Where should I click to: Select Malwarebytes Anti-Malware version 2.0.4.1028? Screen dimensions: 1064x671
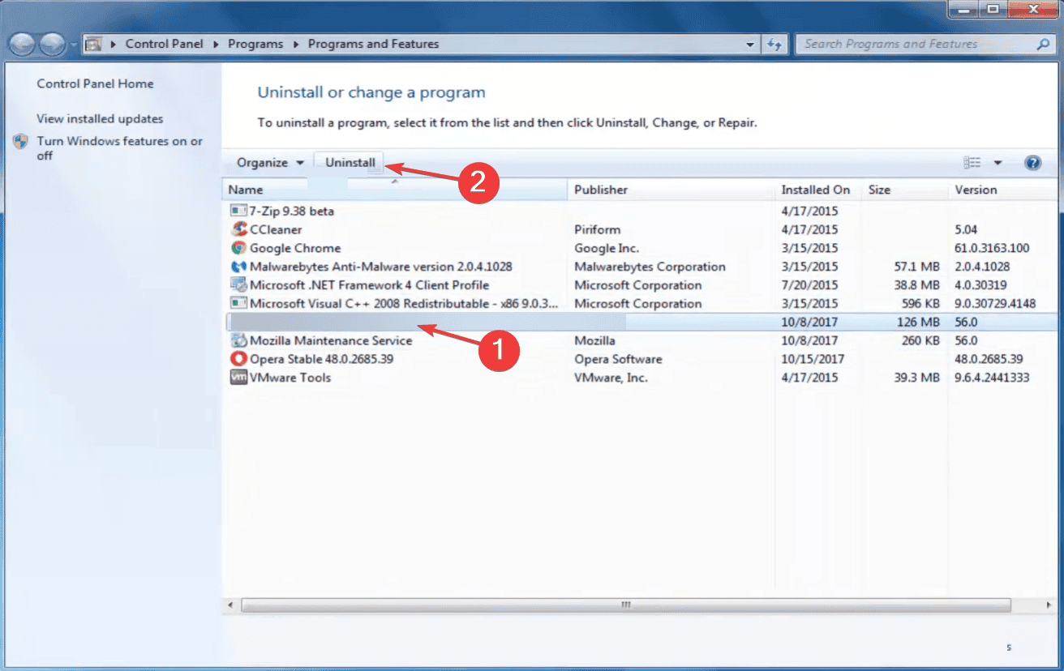click(381, 267)
